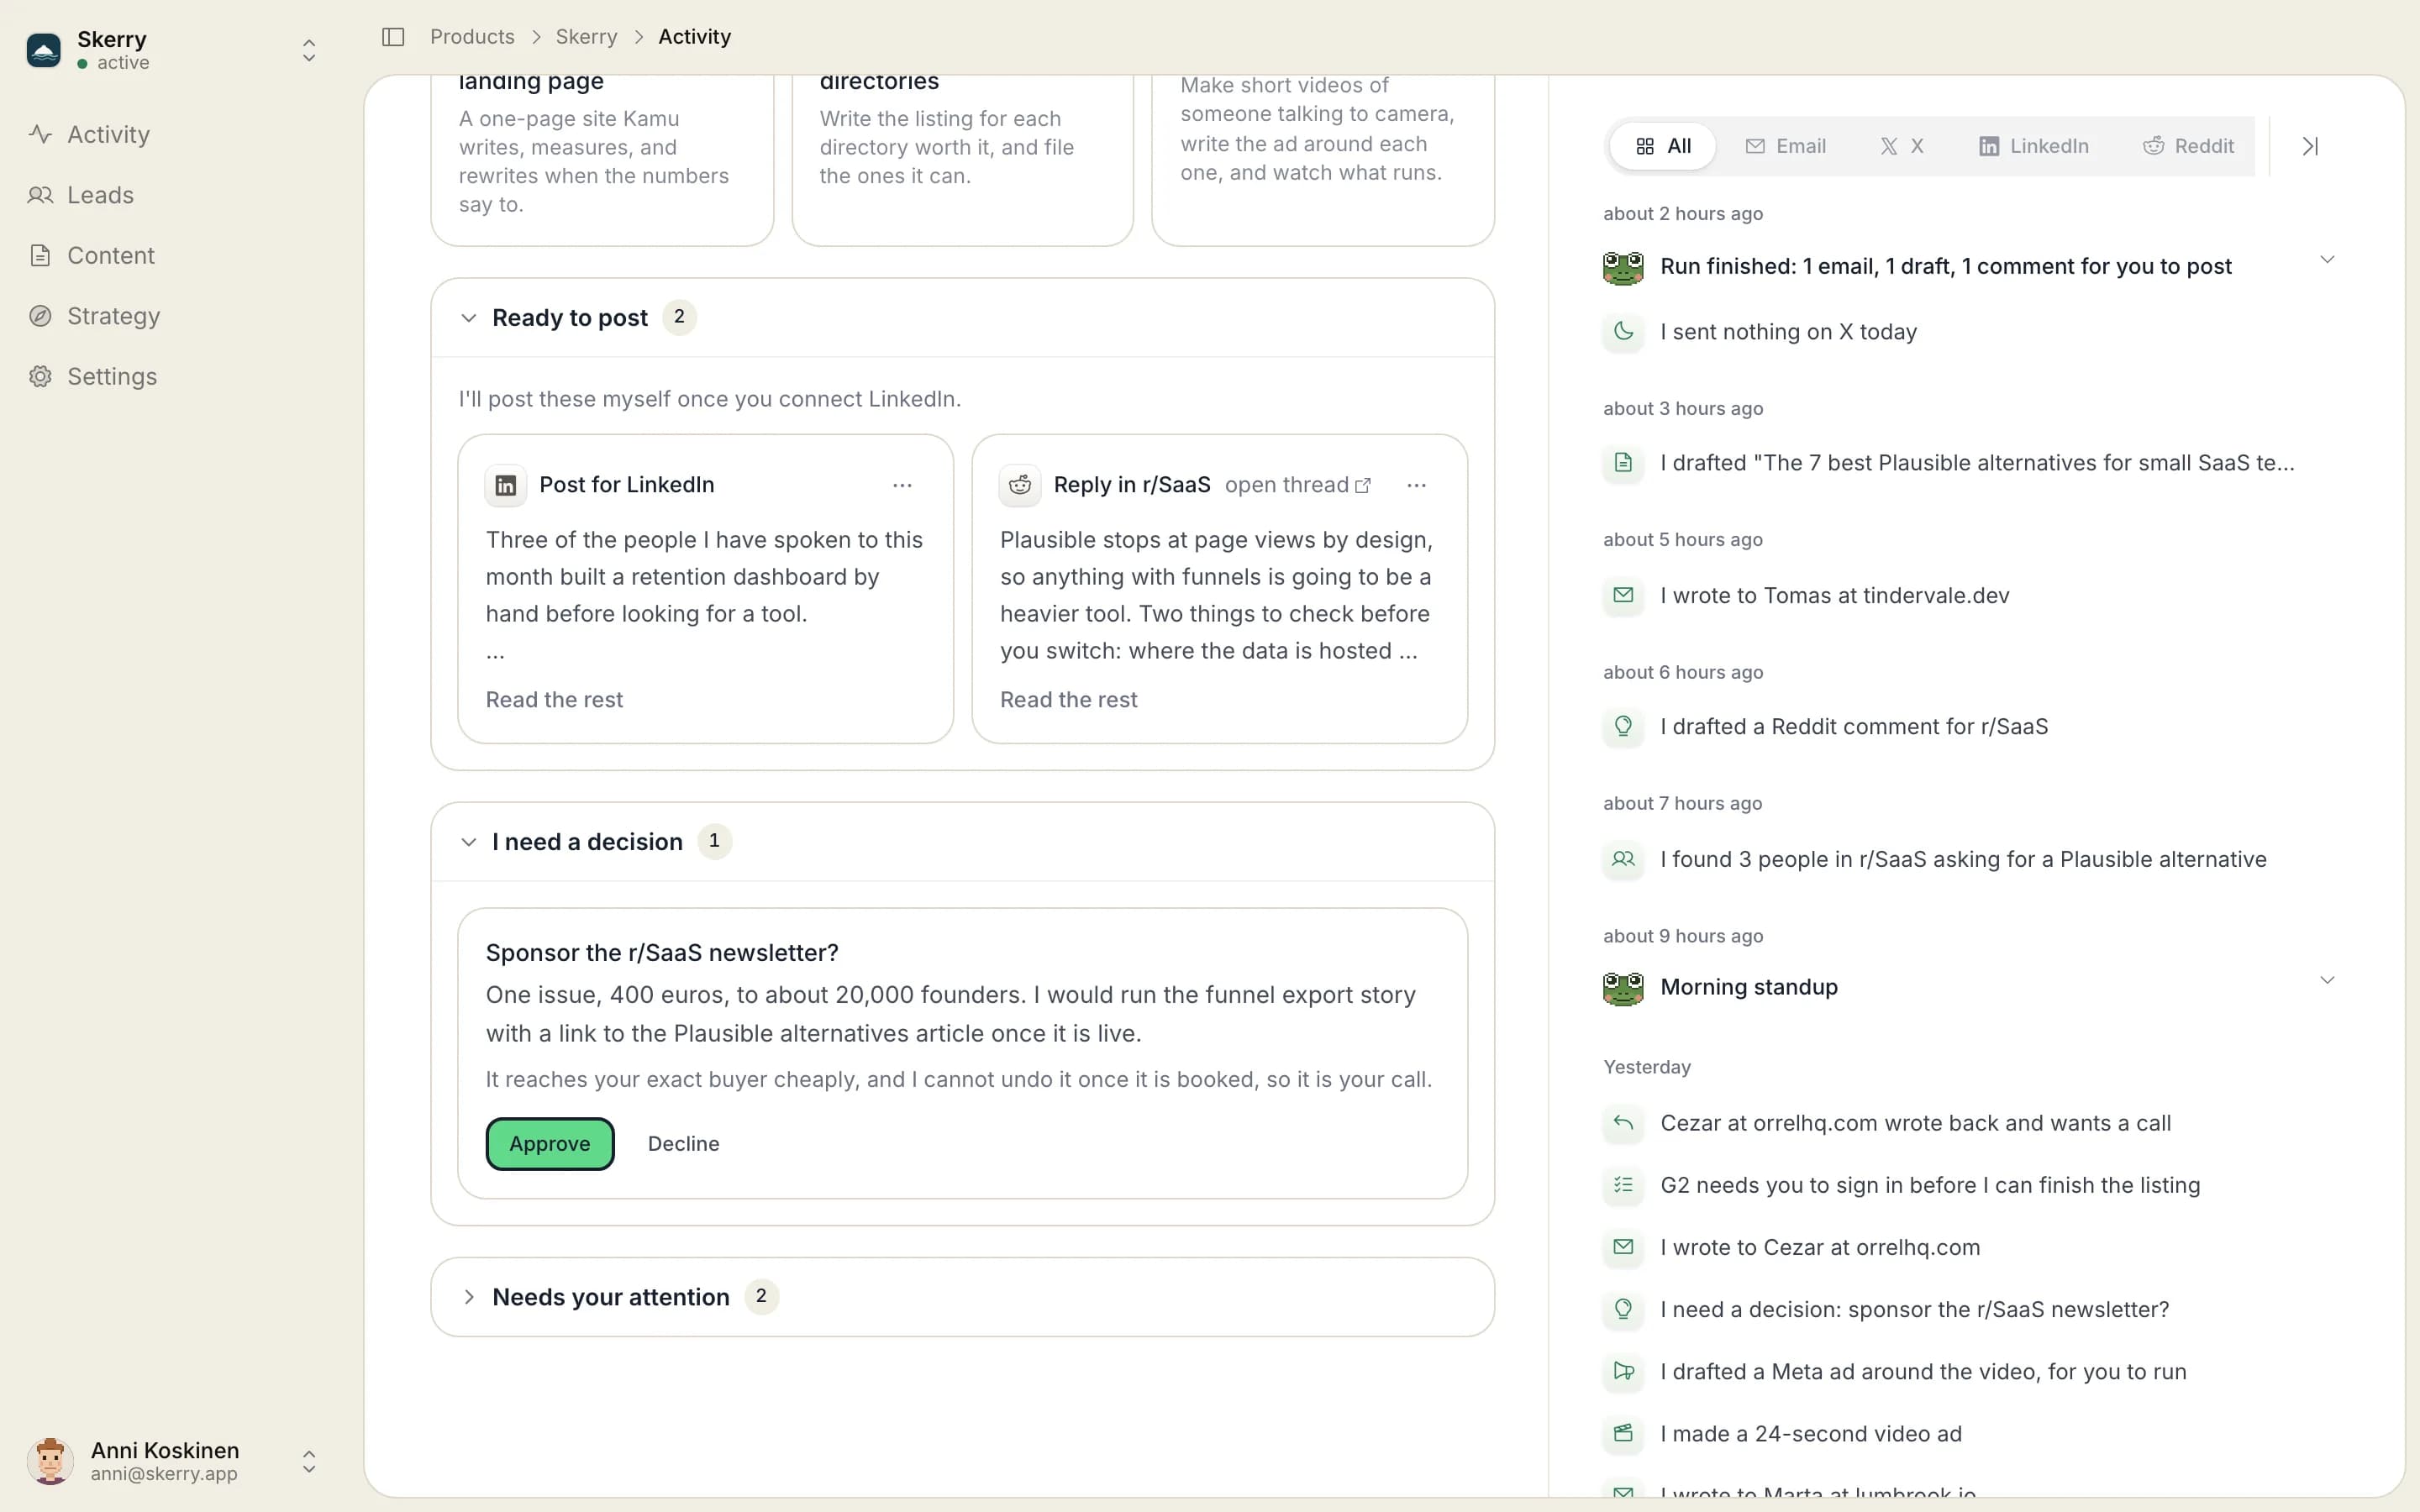2420x1512 pixels.
Task: Filter the feed by Email
Action: point(1786,146)
